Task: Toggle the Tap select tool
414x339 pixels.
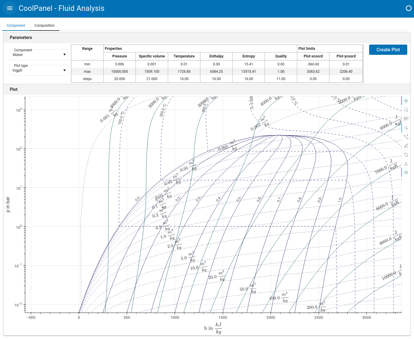Action: [x=406, y=128]
